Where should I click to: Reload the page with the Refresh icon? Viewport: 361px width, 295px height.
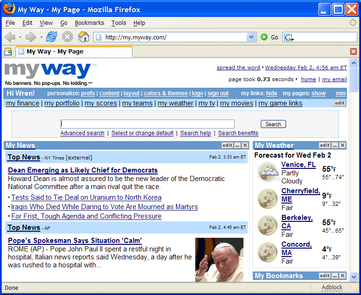coord(52,37)
